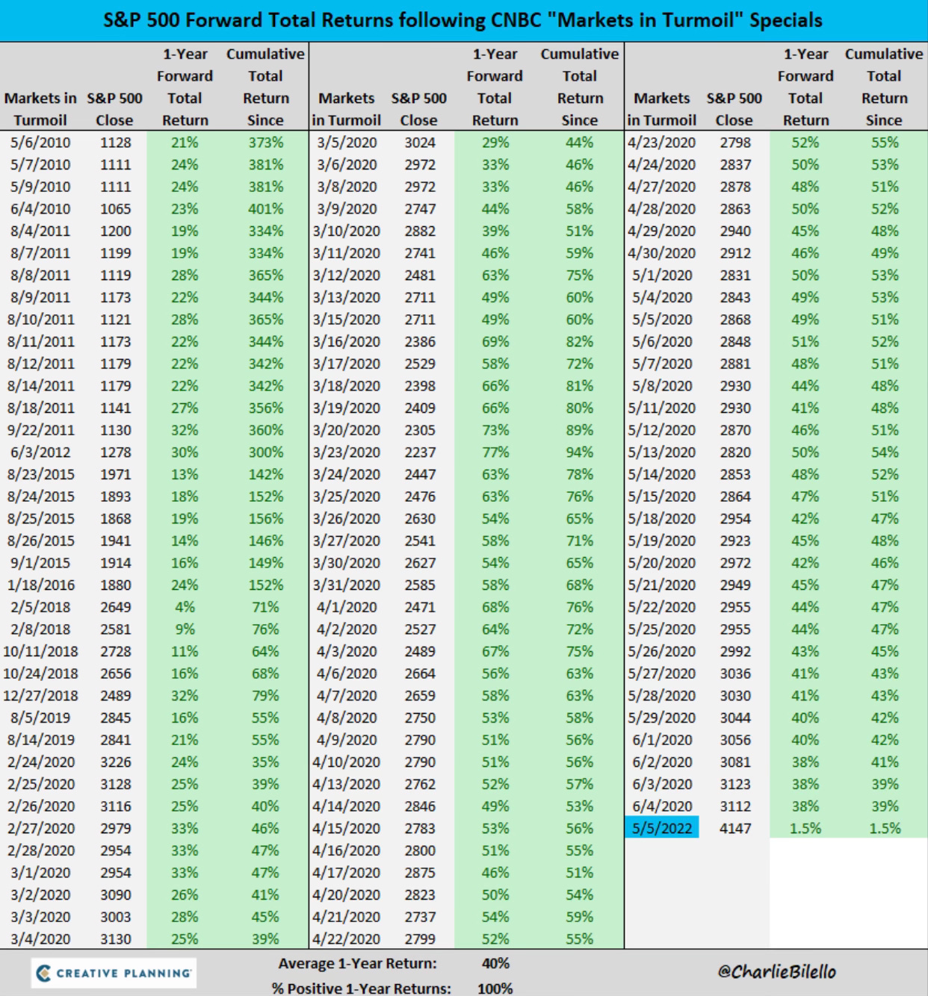The height and width of the screenshot is (996, 928).
Task: Click the 77% forward return cell
Action: coord(495,452)
